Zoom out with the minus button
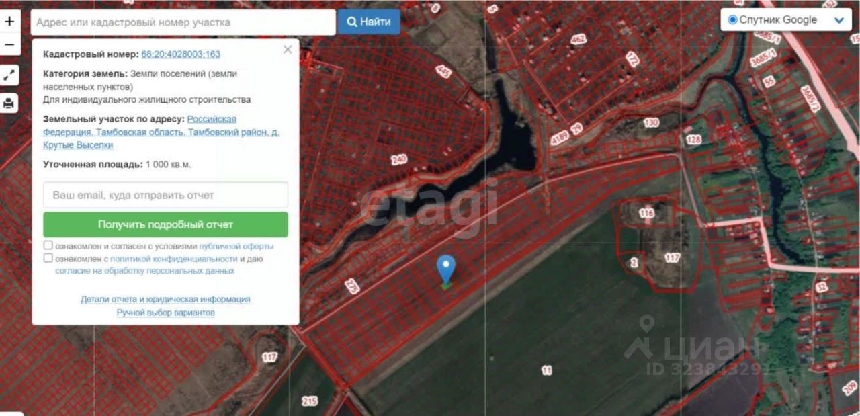The height and width of the screenshot is (416, 860). [x=9, y=45]
